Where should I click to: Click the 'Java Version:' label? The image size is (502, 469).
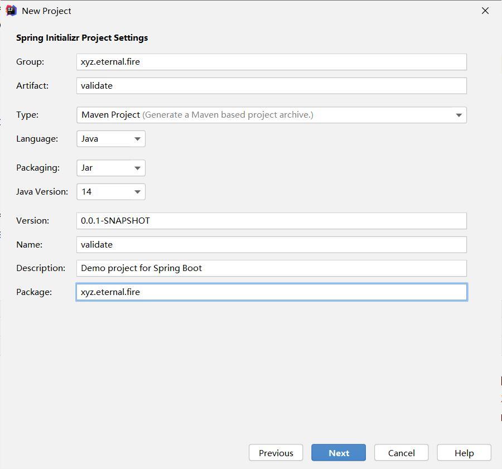tap(42, 192)
